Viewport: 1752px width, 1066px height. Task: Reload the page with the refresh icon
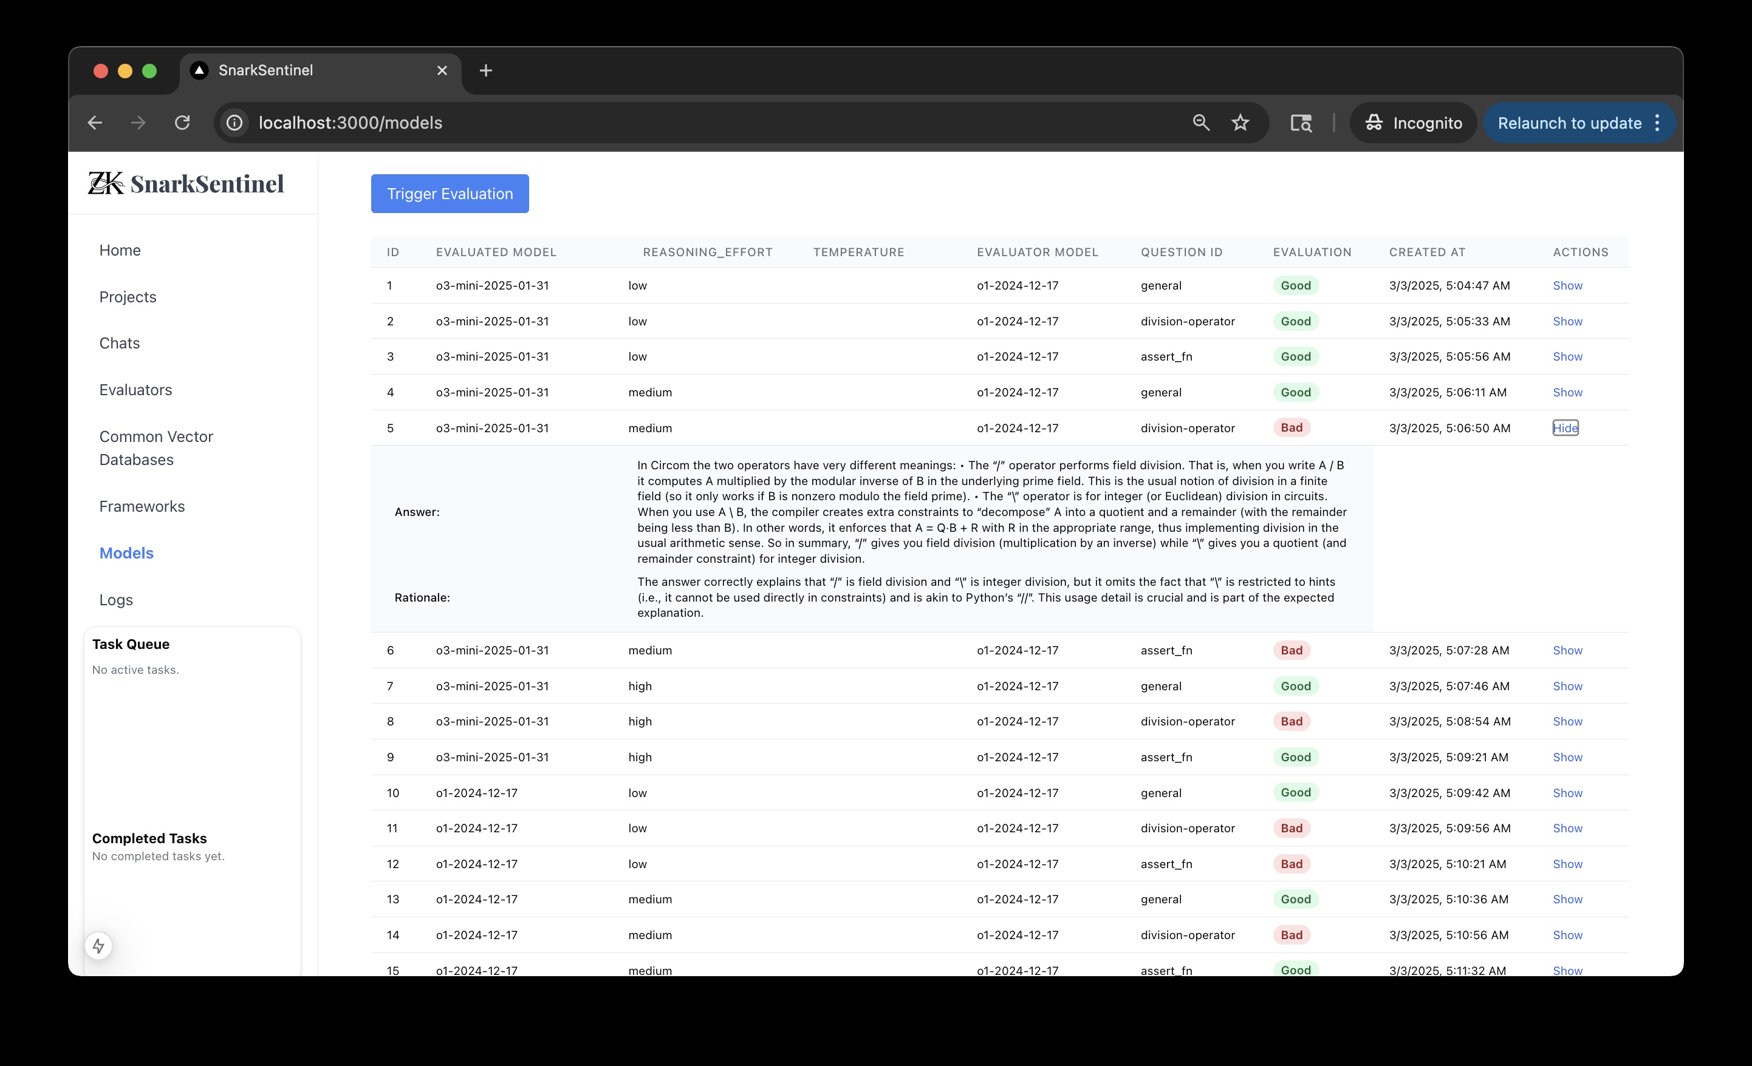point(183,123)
